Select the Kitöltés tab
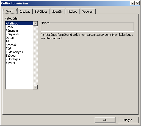This screenshot has width=141, height=126. pos(72,12)
